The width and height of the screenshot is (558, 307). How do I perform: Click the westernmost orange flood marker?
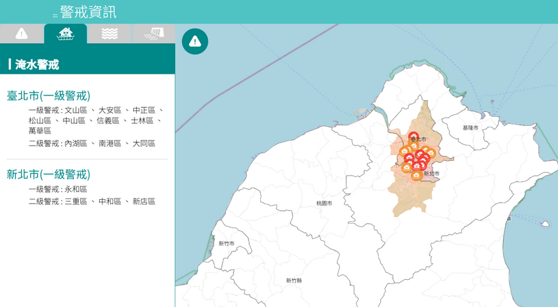404,152
